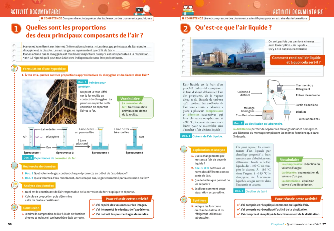Click the 'Sortie d'eau tiède' diagram label
The image size is (334, 231).
coord(307,105)
